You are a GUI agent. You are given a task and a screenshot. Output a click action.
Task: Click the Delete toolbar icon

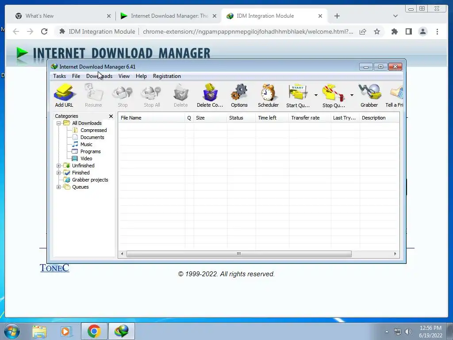[181, 96]
